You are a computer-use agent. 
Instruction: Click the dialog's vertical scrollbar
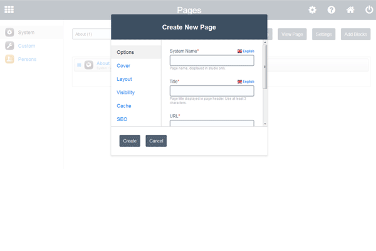264,69
